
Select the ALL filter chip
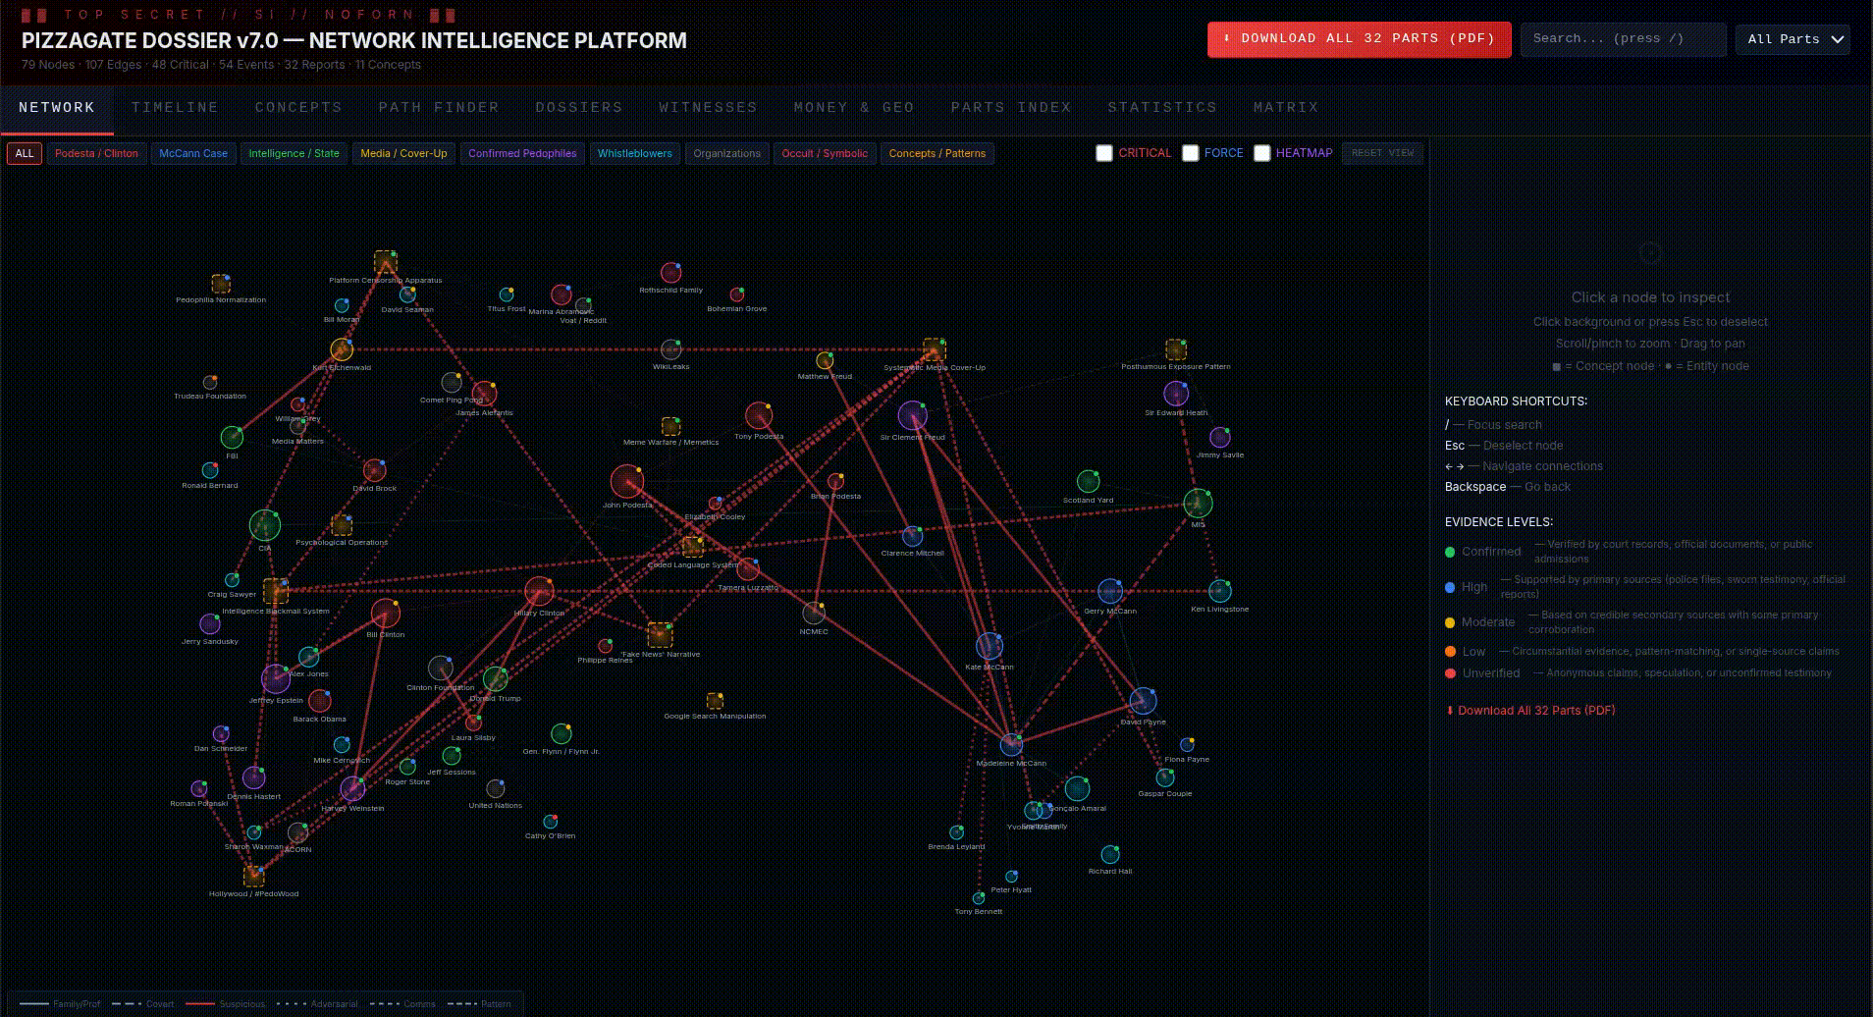25,153
